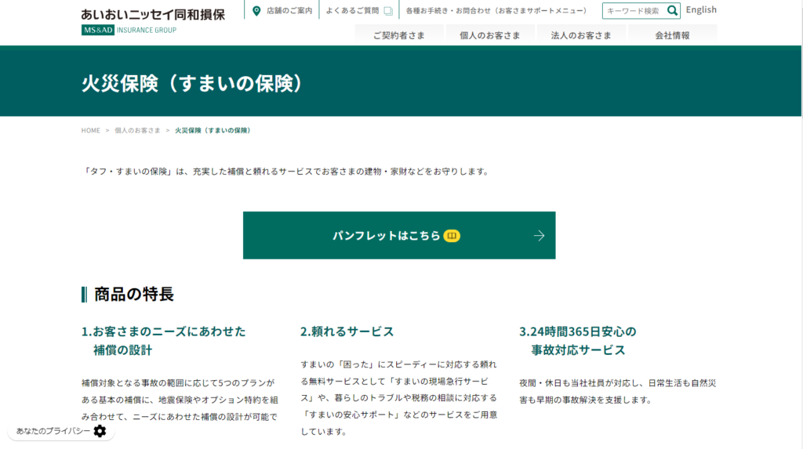
Task: Click the magnifier search icon
Action: (x=672, y=10)
